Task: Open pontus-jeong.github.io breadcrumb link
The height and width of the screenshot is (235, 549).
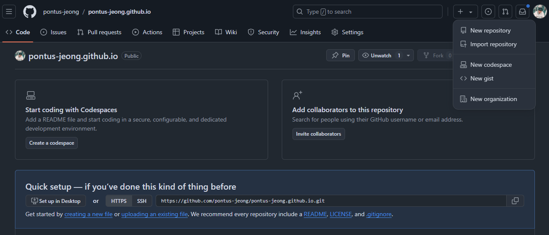Action: 119,12
